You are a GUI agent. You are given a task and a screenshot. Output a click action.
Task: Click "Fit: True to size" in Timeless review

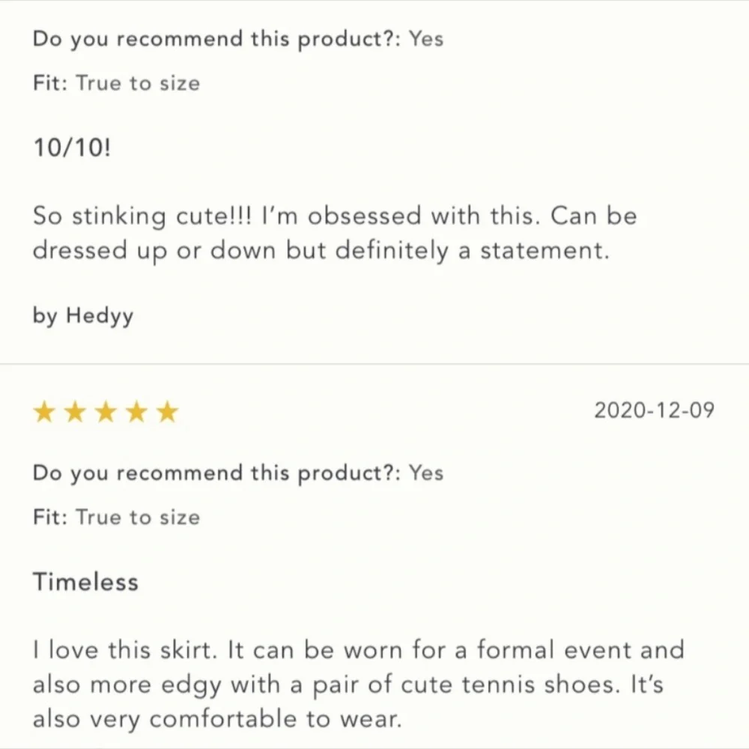point(116,517)
